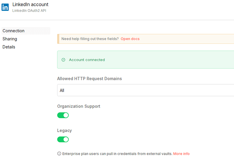This screenshot has height=165, width=234.
Task: Click the info circle icon beside Enterprise notice
Action: pyautogui.click(x=59, y=153)
